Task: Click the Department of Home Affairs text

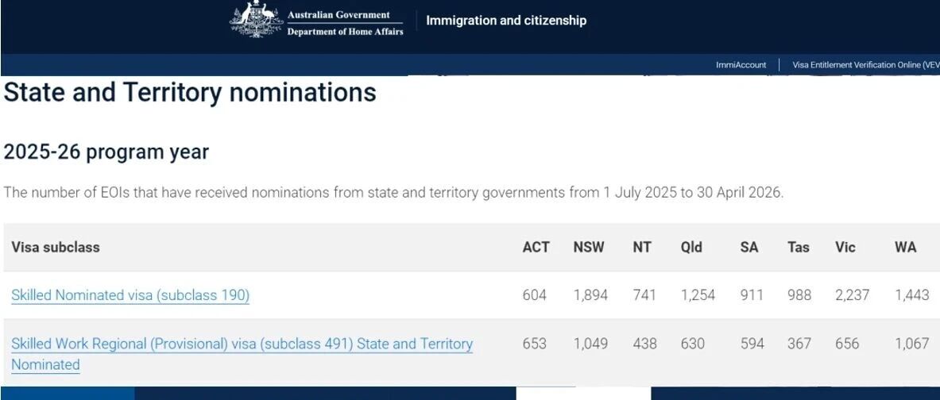Action: point(346,32)
